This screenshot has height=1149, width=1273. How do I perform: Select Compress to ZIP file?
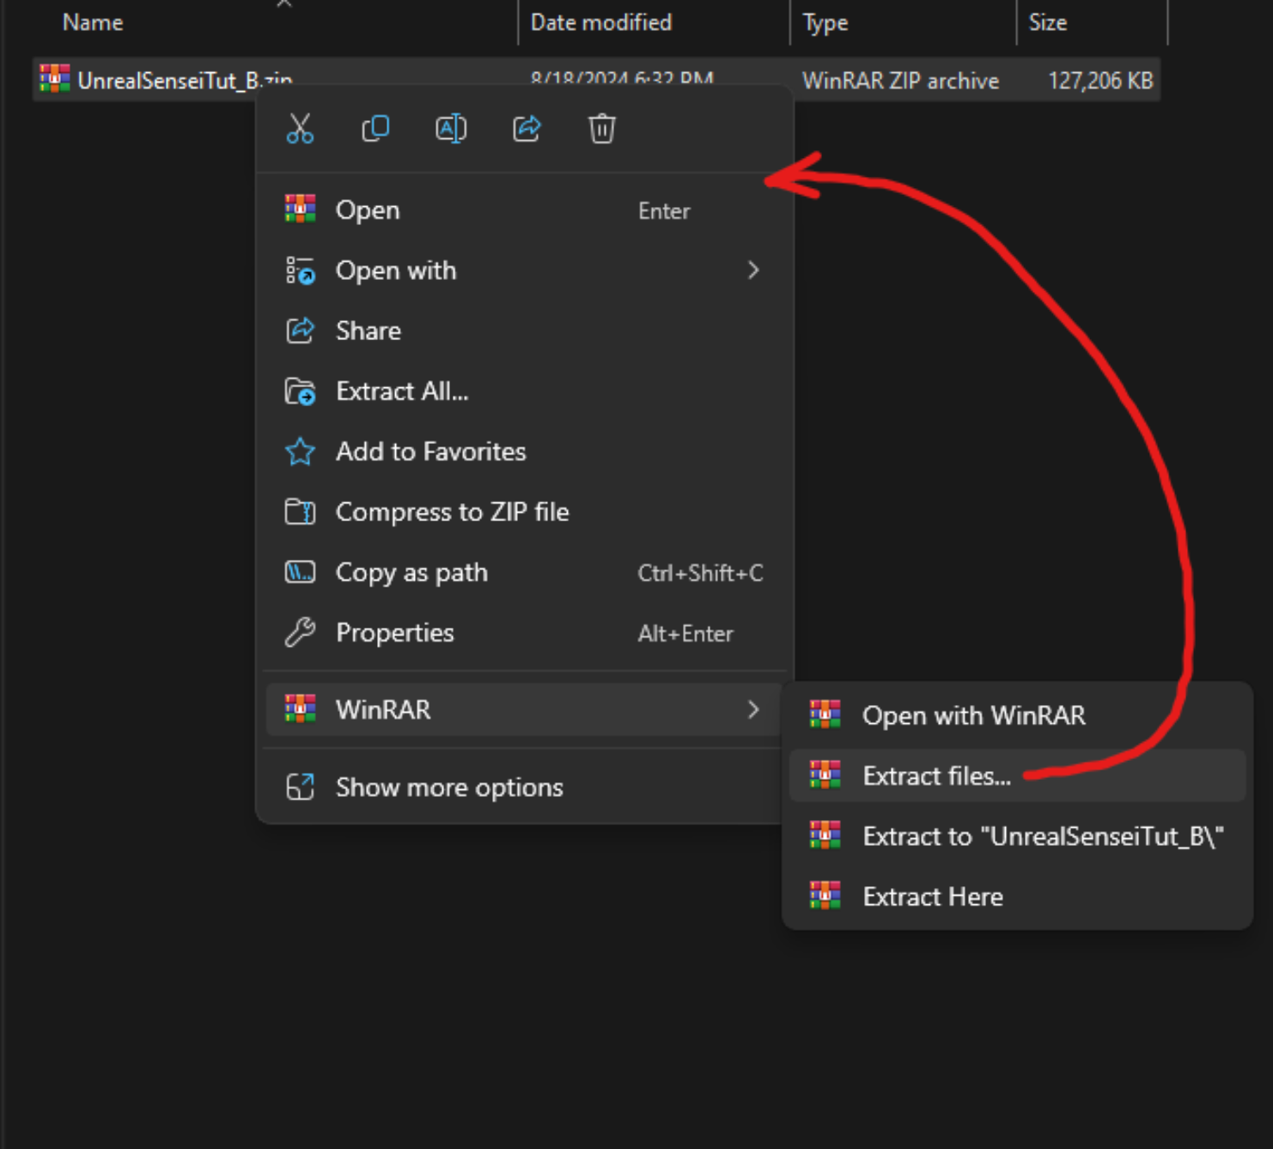pos(453,512)
